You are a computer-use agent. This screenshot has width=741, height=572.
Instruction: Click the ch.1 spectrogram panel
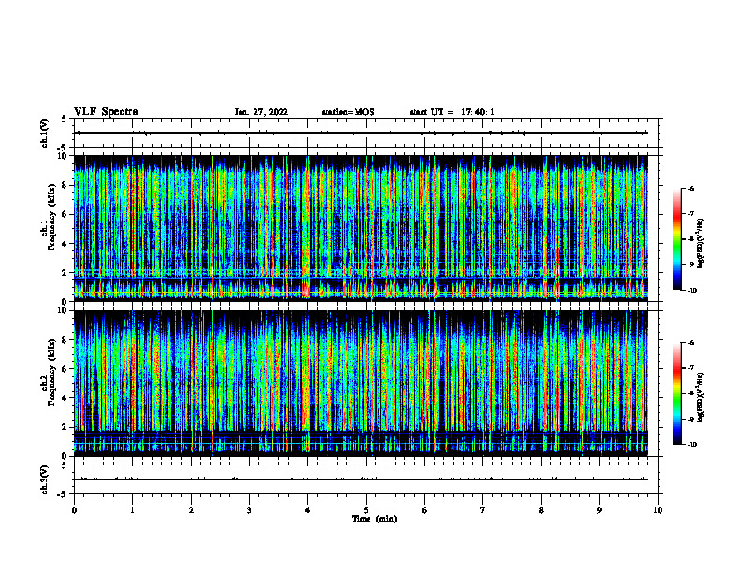click(361, 228)
